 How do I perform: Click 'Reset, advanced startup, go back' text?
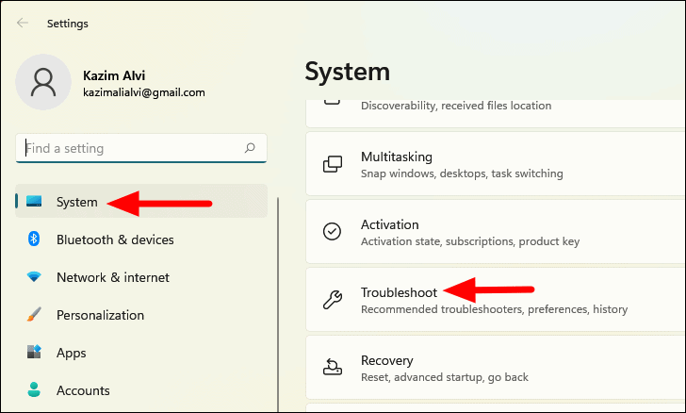click(445, 377)
